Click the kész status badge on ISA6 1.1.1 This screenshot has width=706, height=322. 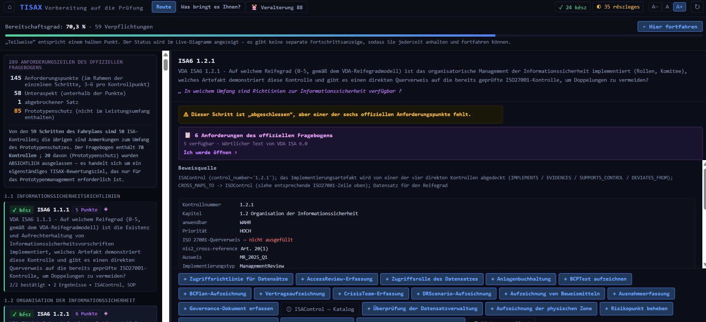22,210
